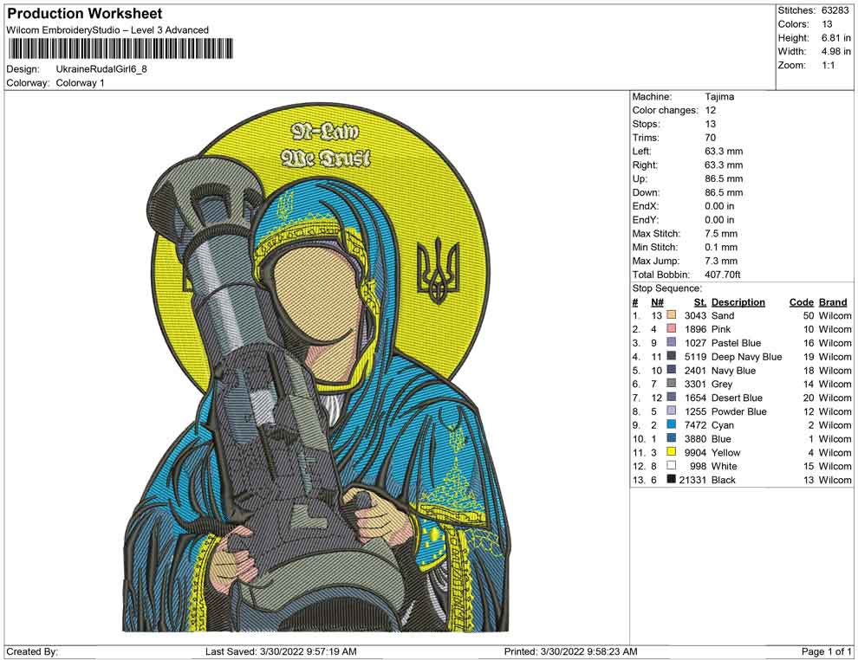Select the Navy Blue color swatch
This screenshot has height=660, width=858.
[672, 370]
